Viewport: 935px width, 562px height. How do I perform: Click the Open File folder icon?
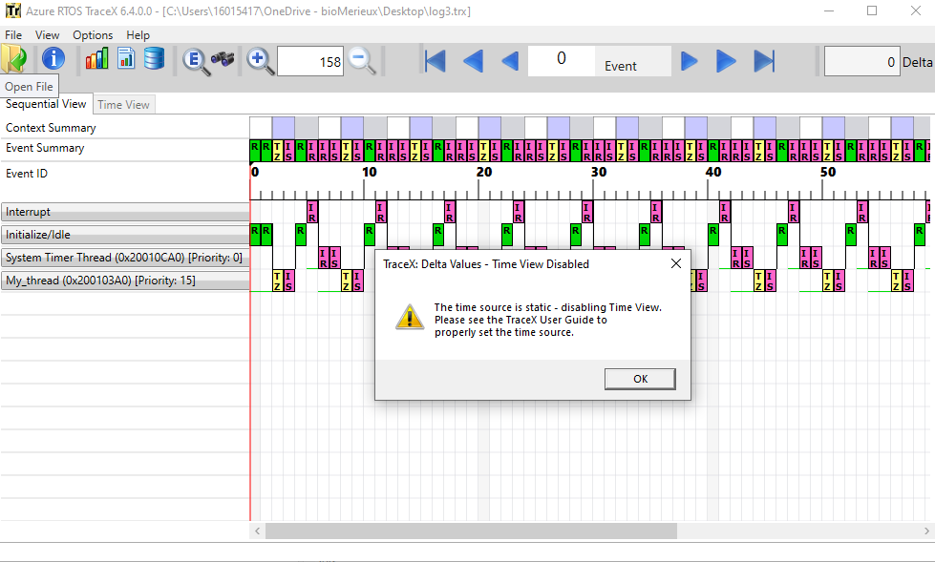14,59
